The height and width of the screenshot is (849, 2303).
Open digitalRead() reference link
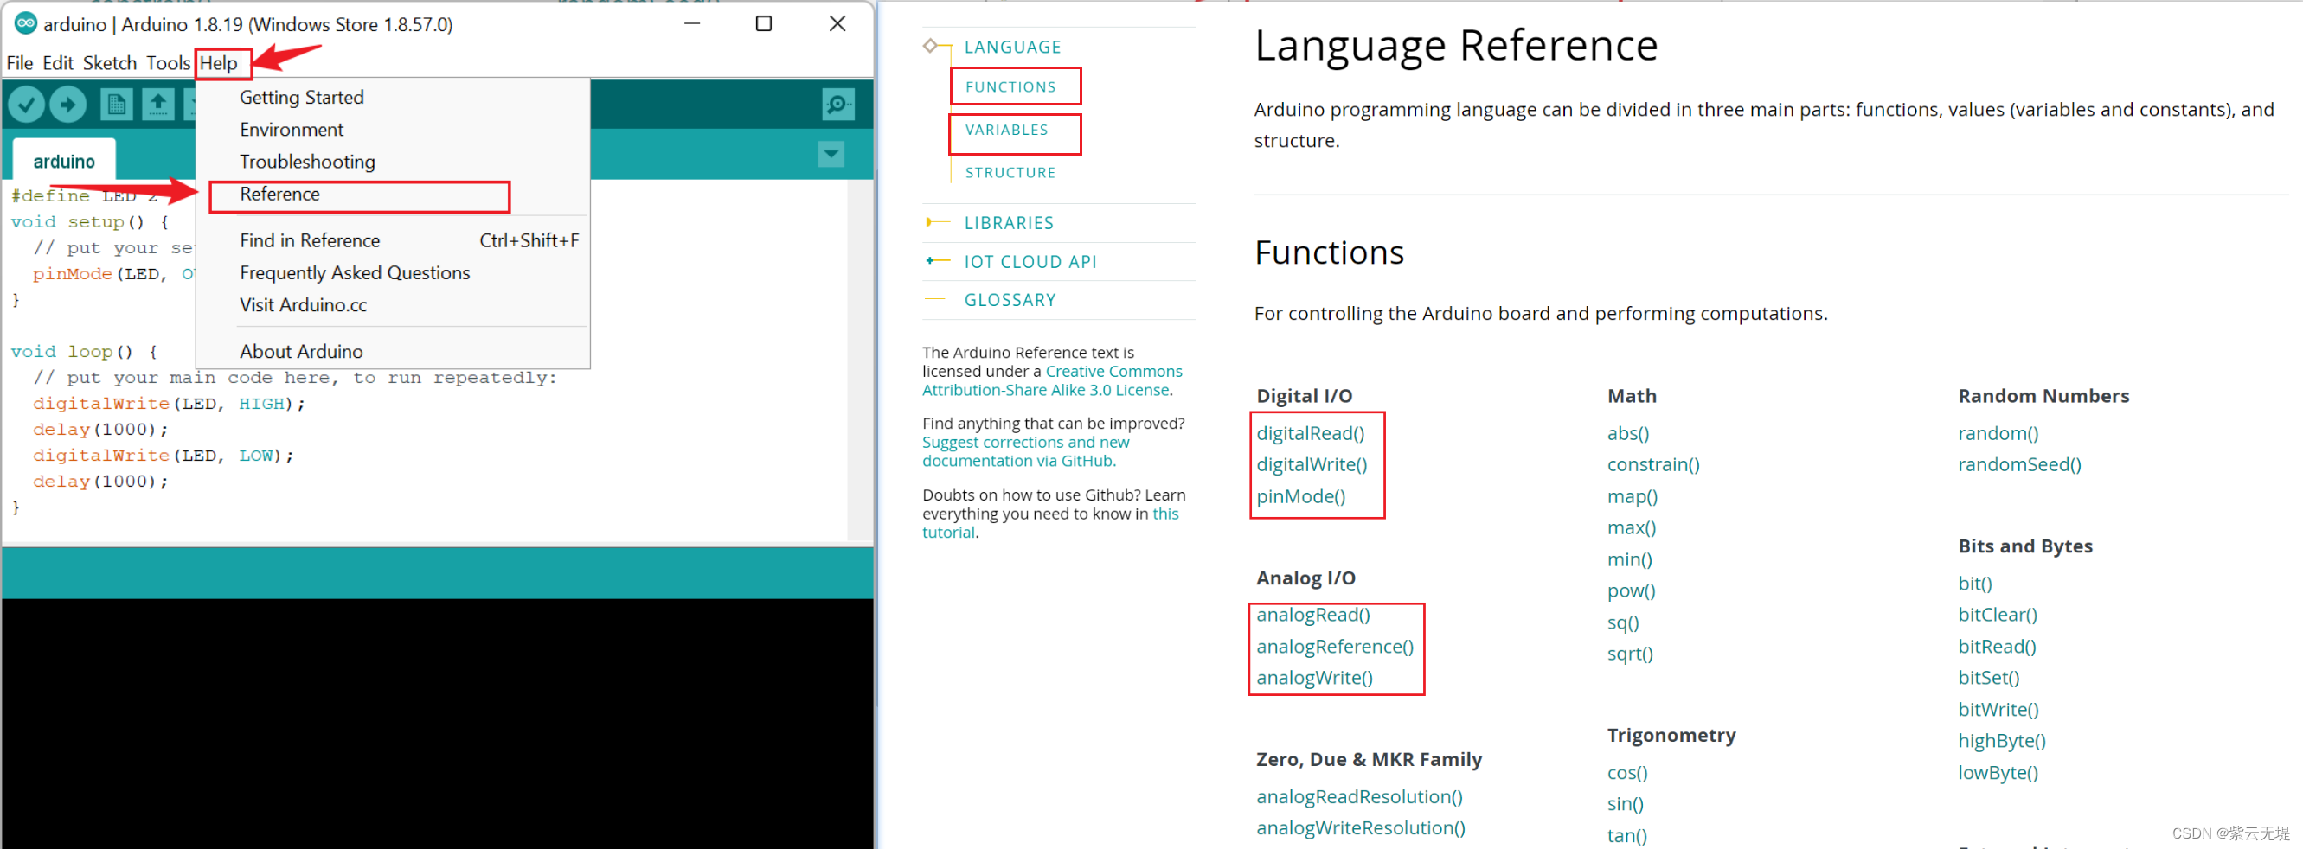pyautogui.click(x=1310, y=432)
